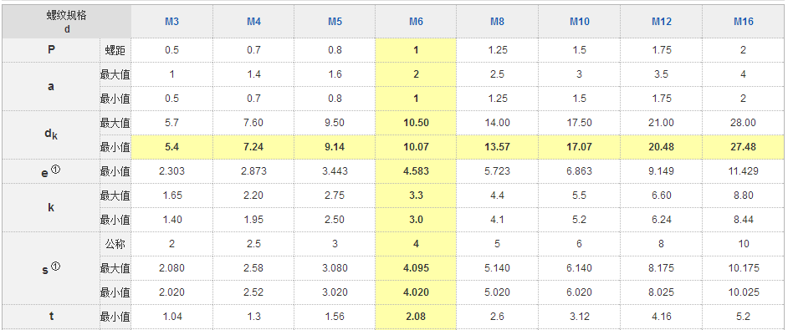Select s nominal value 10 for M16
The width and height of the screenshot is (788, 330).
click(744, 244)
